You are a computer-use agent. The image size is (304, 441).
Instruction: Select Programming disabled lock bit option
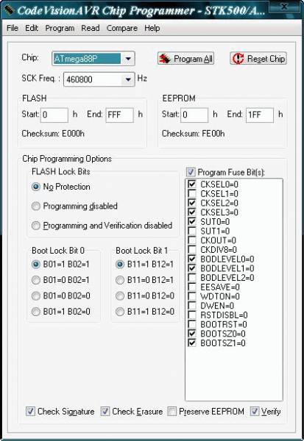tap(36, 206)
